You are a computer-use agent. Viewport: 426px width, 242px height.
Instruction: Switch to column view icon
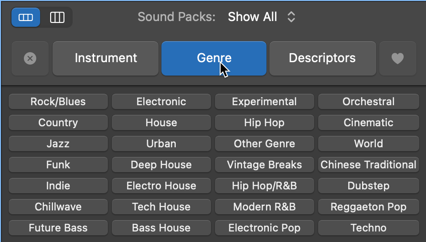coord(57,18)
